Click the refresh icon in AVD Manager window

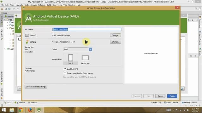[x=182, y=89]
